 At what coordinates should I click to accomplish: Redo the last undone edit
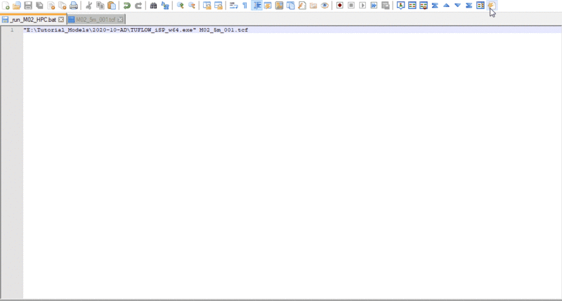138,6
